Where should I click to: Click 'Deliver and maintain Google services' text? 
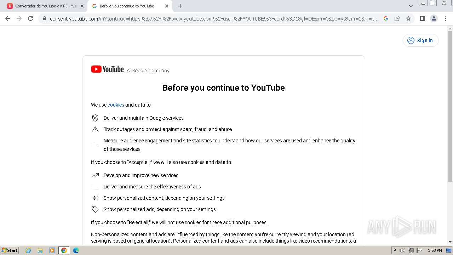144,118
